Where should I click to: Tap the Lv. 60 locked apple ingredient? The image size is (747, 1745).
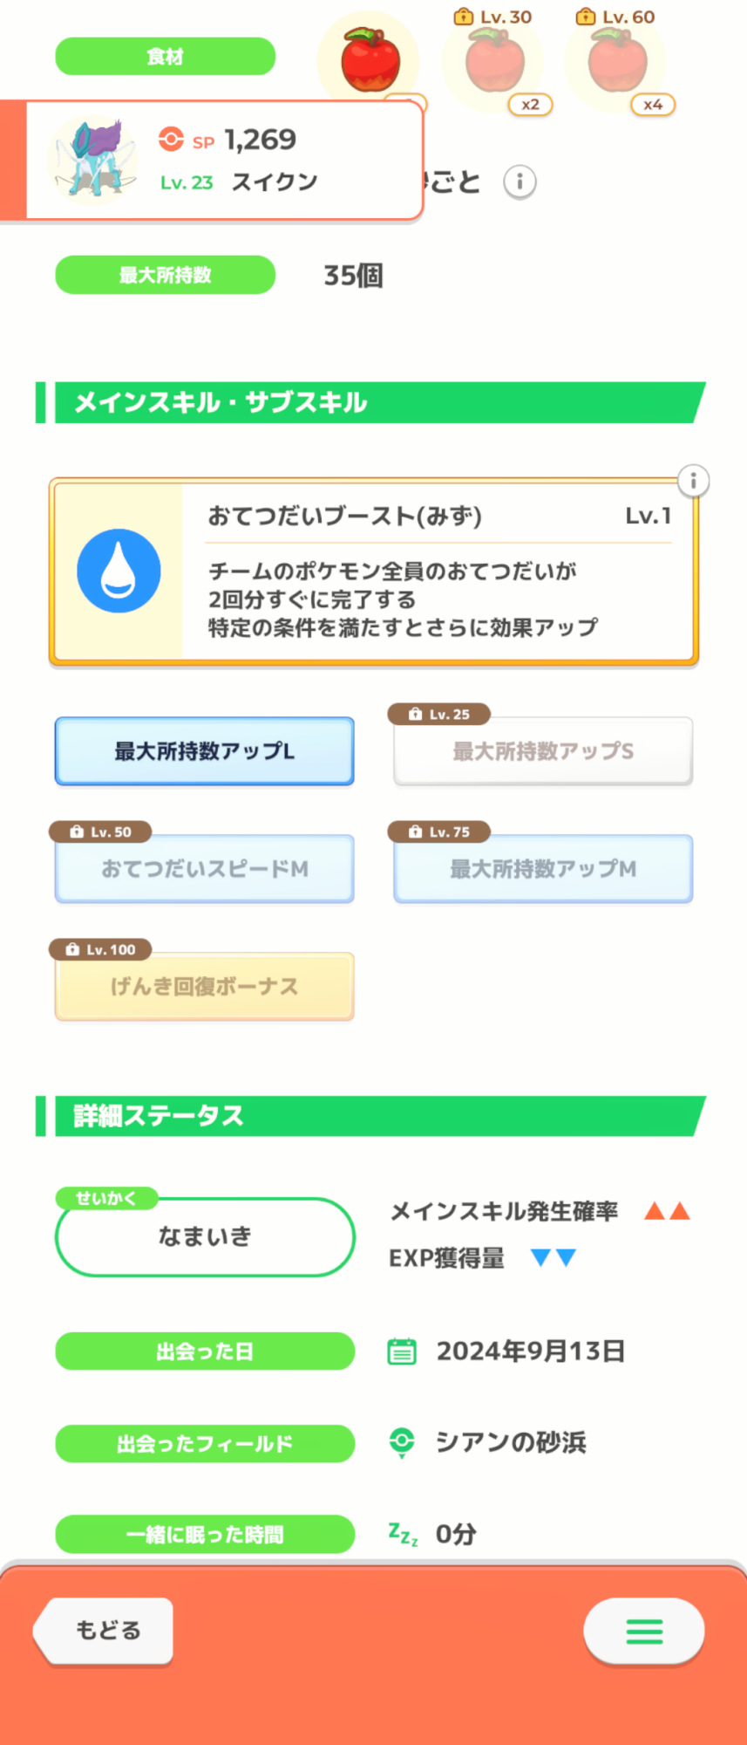[617, 61]
